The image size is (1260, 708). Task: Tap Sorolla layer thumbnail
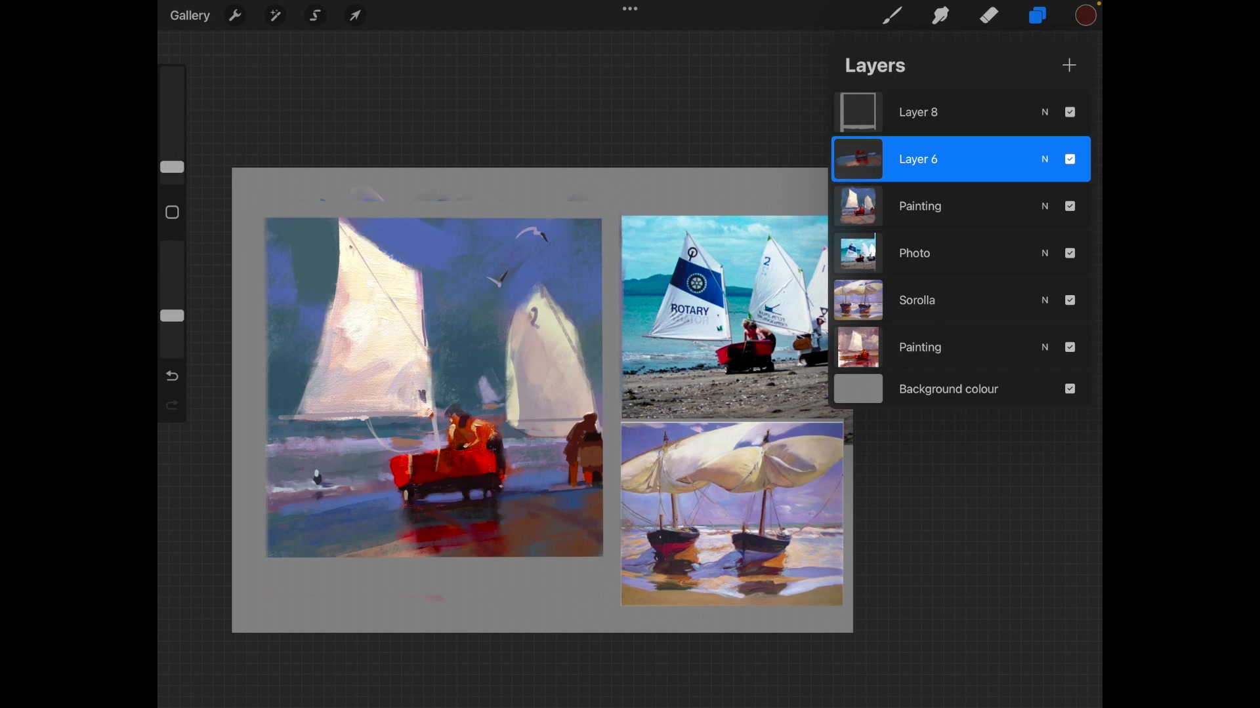point(858,300)
